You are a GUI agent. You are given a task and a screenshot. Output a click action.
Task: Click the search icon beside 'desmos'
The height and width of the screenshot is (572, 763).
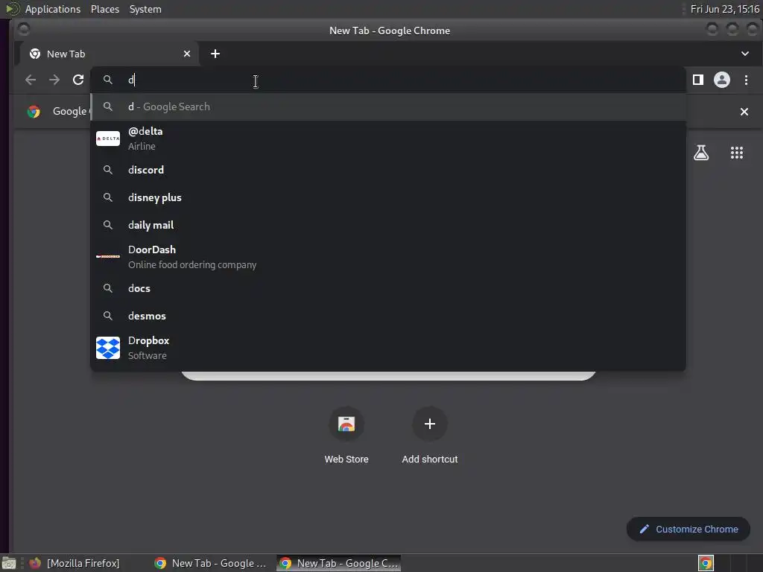coord(108,316)
